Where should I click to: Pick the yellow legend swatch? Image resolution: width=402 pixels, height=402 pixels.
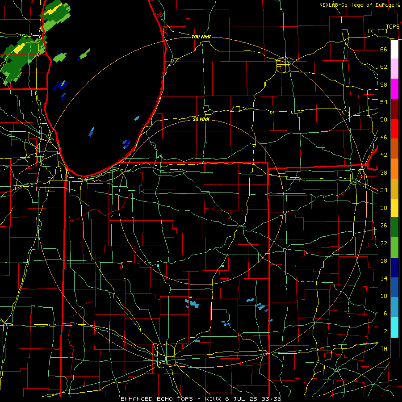394,208
